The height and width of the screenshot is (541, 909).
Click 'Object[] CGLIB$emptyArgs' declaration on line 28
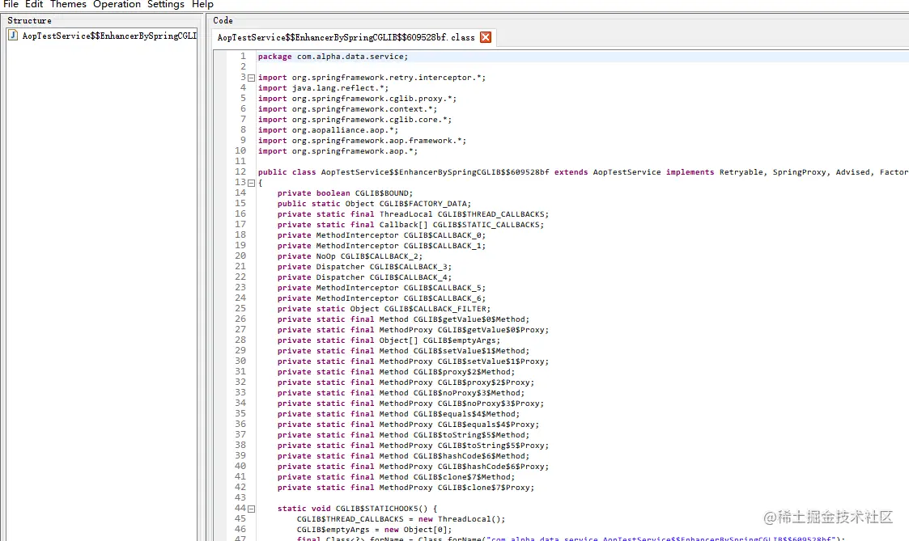389,340
